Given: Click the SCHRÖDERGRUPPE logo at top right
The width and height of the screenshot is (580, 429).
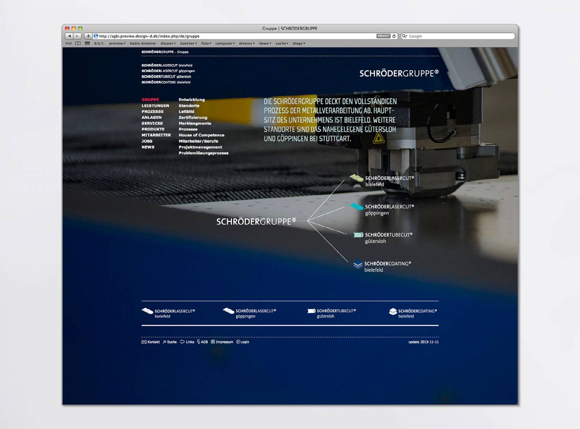Looking at the screenshot, I should (399, 74).
